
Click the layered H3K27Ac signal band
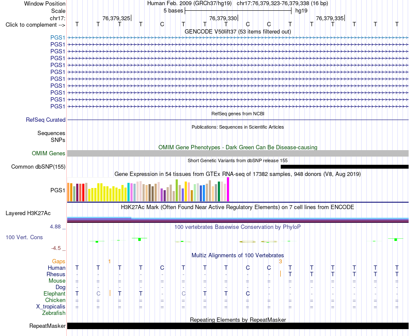coord(238,220)
